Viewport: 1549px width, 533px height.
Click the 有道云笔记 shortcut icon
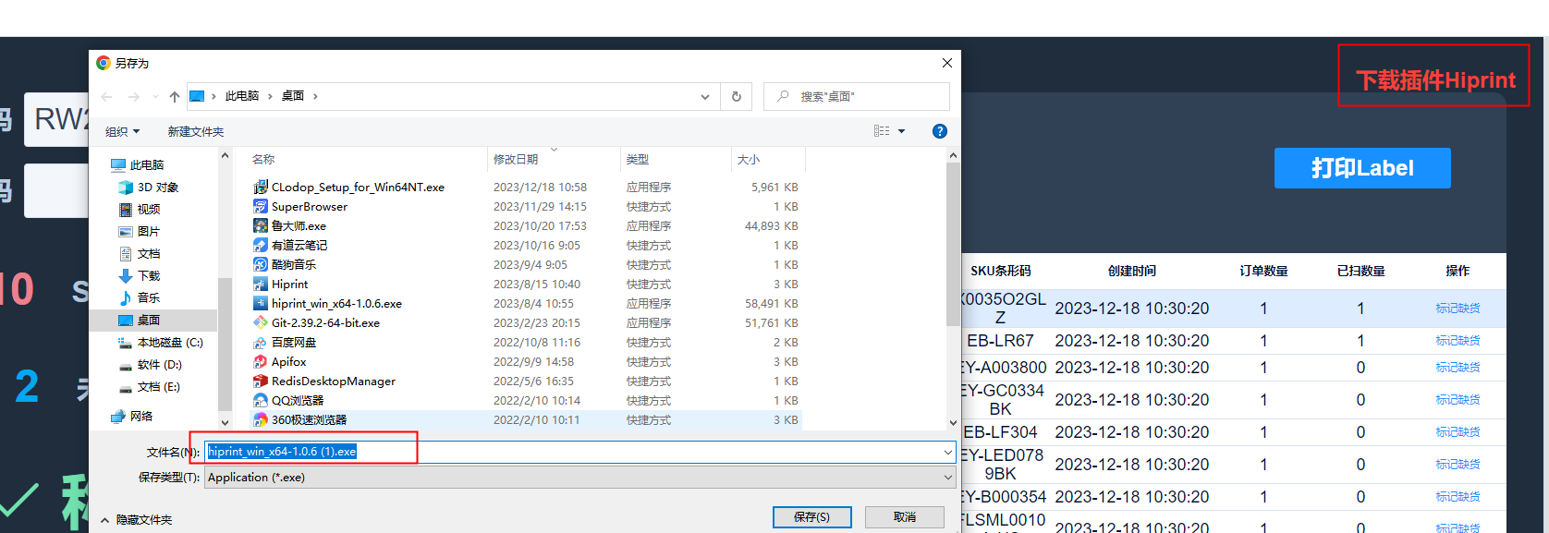coord(261,245)
